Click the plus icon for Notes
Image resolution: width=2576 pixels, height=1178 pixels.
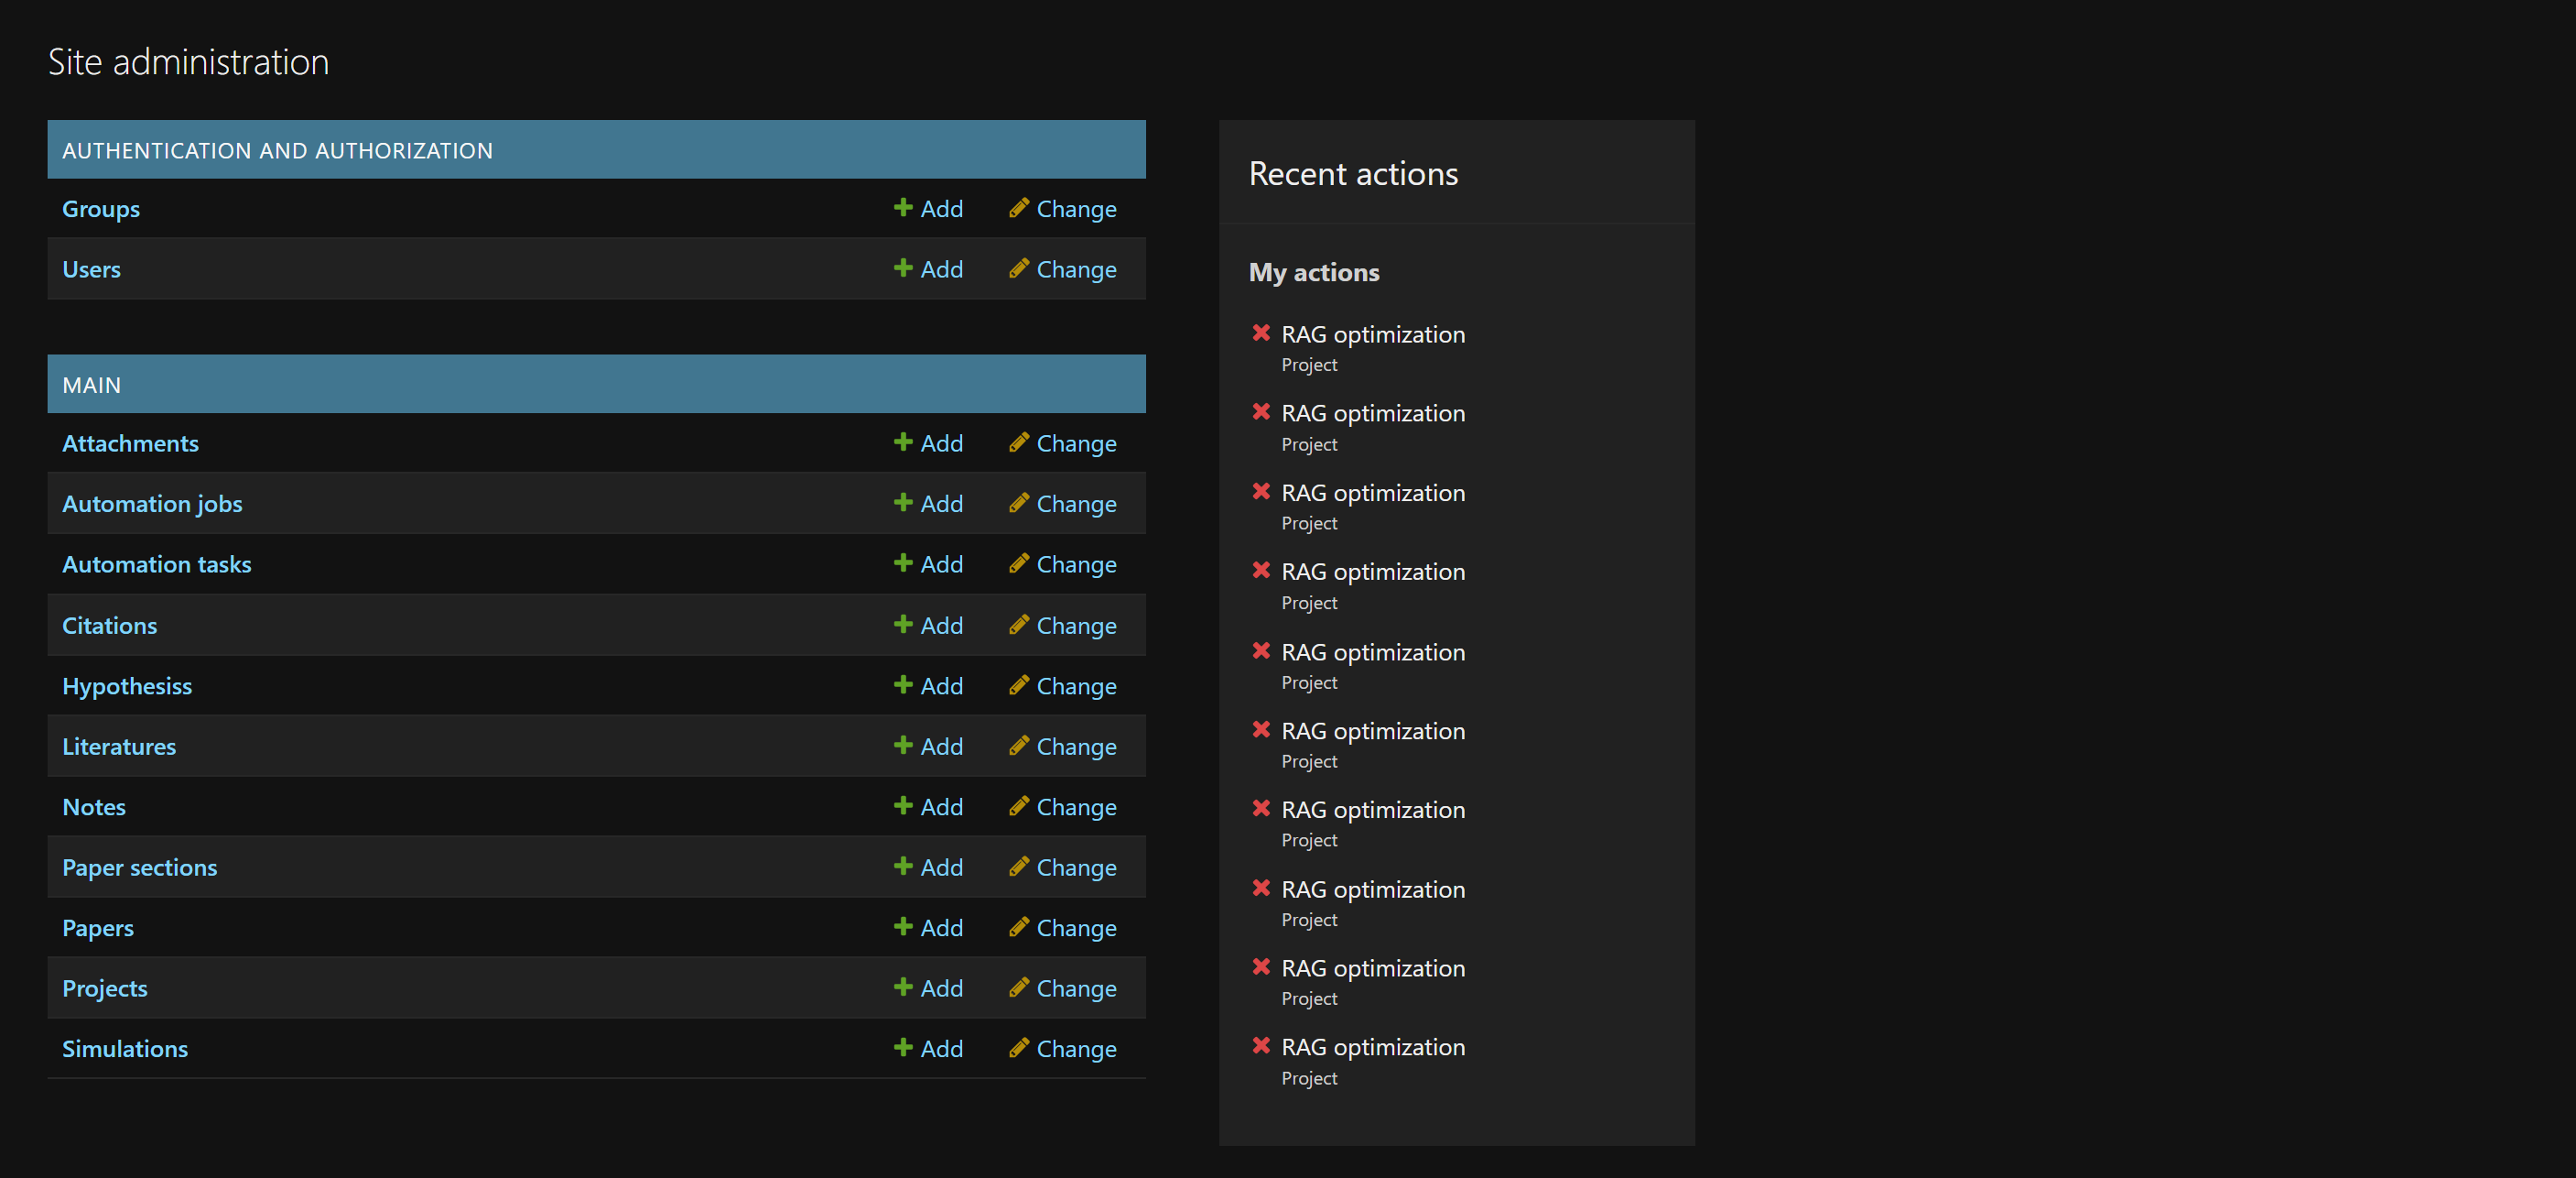pos(902,806)
